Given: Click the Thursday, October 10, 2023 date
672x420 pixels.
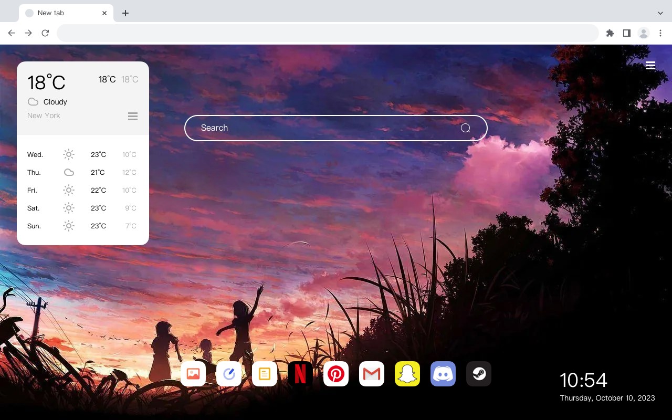Looking at the screenshot, I should (x=607, y=398).
